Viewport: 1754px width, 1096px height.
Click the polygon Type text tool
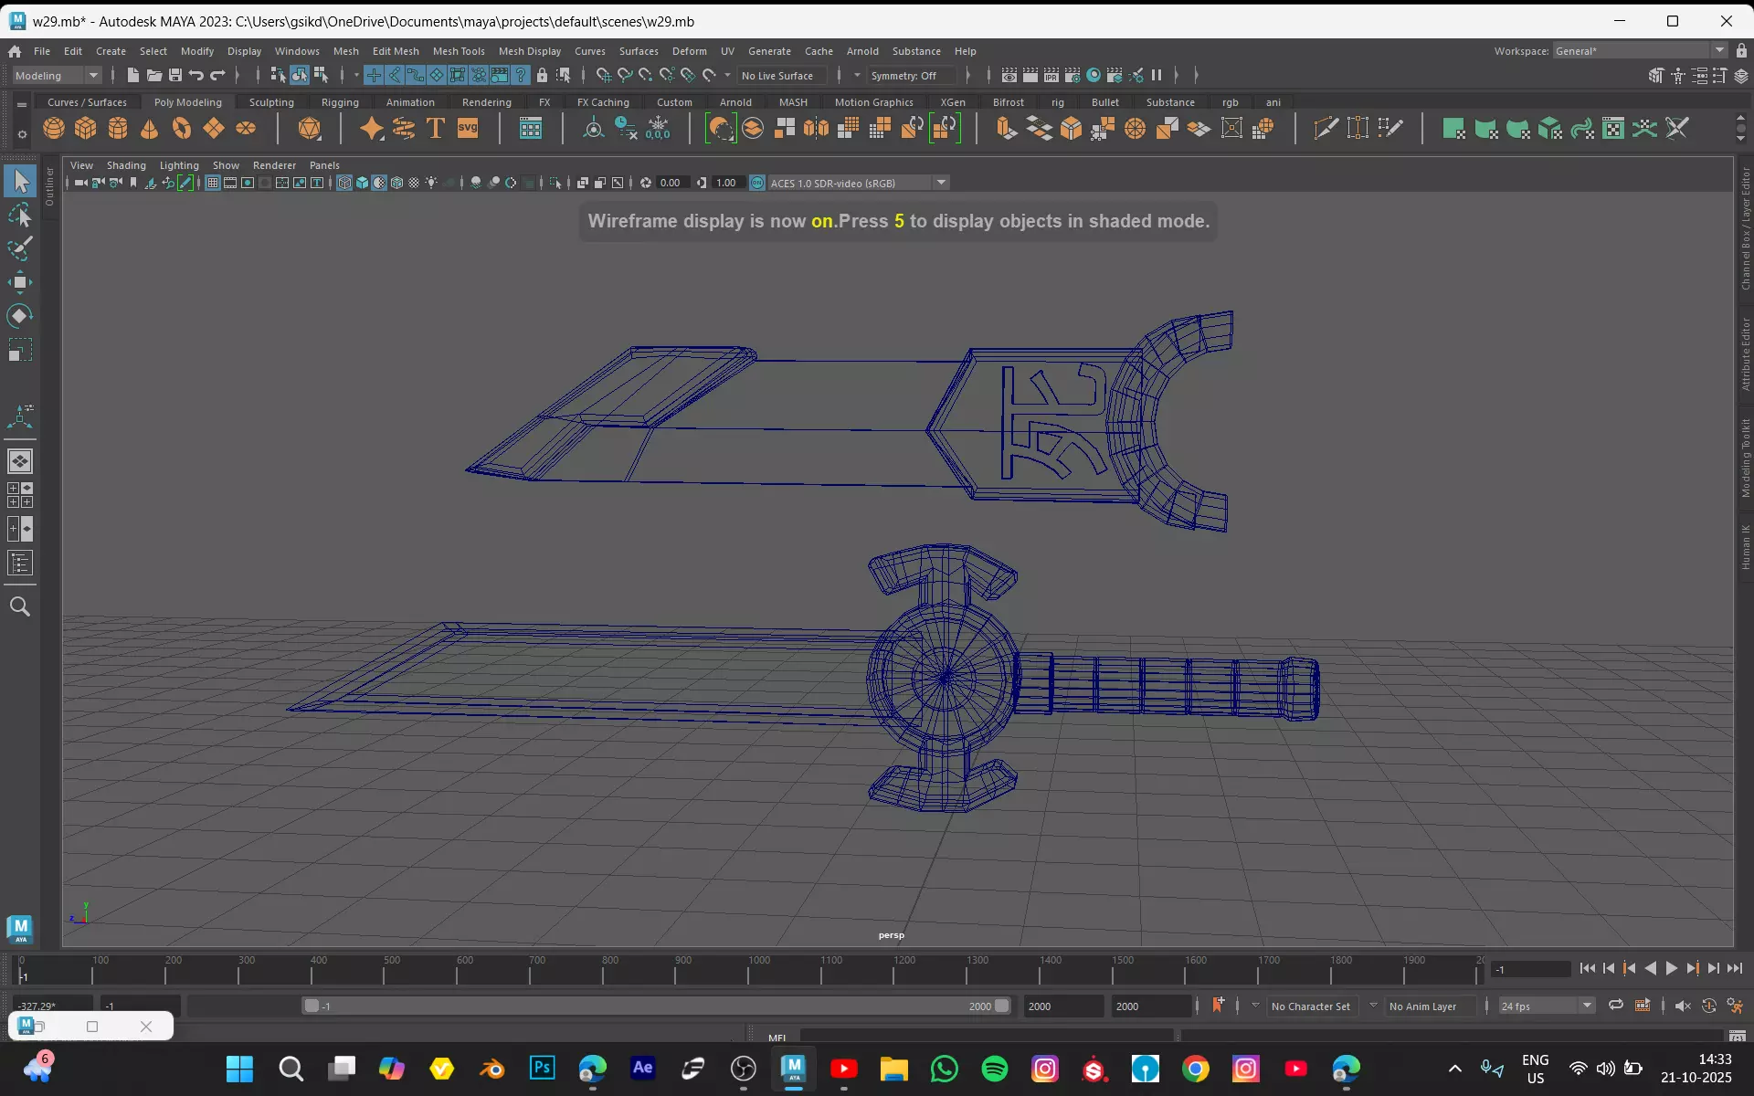(436, 129)
